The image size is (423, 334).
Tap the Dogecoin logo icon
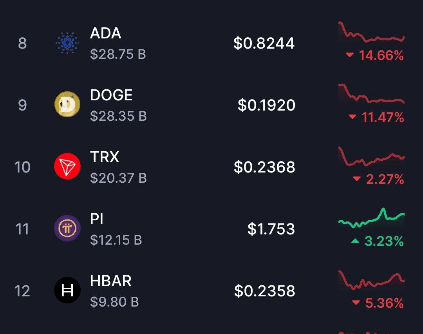click(67, 104)
